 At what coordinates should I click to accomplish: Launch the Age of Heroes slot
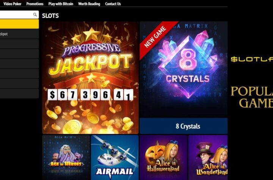click(66, 157)
